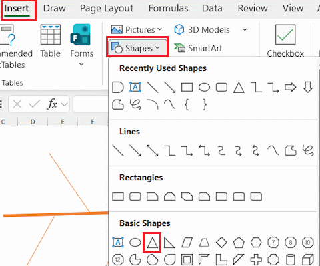
Task: Choose the Right Arrow in Recently Used Shapes
Action: (291, 87)
